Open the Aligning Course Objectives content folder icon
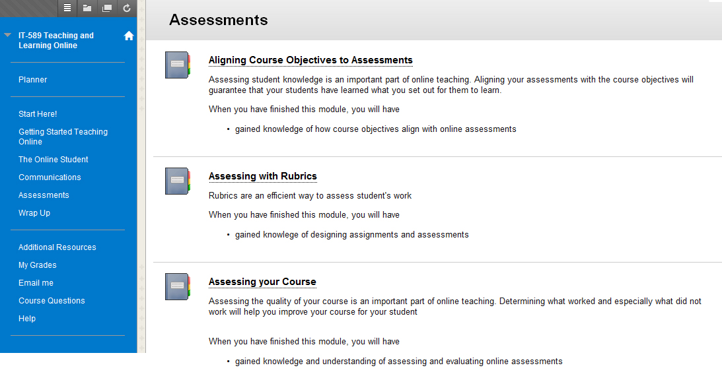Viewport: 722px width, 380px height. click(x=176, y=65)
